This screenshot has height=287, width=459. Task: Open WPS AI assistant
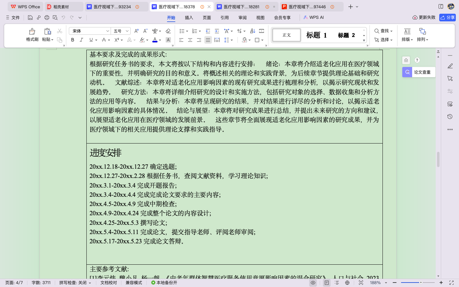coord(313,18)
